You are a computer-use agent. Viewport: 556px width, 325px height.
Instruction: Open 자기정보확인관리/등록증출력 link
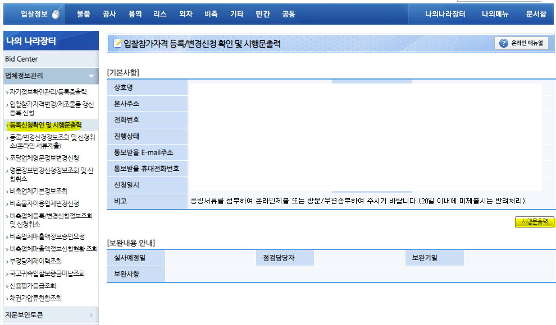48,92
